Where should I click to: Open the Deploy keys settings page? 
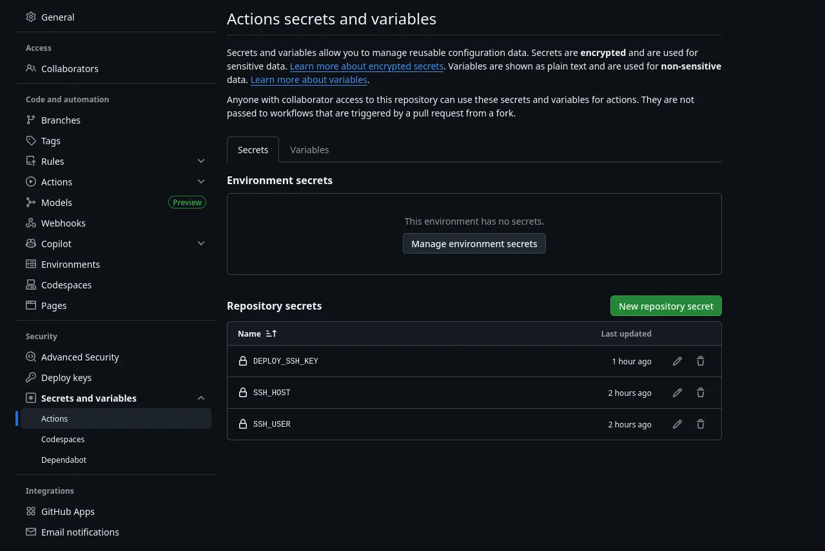point(116,377)
